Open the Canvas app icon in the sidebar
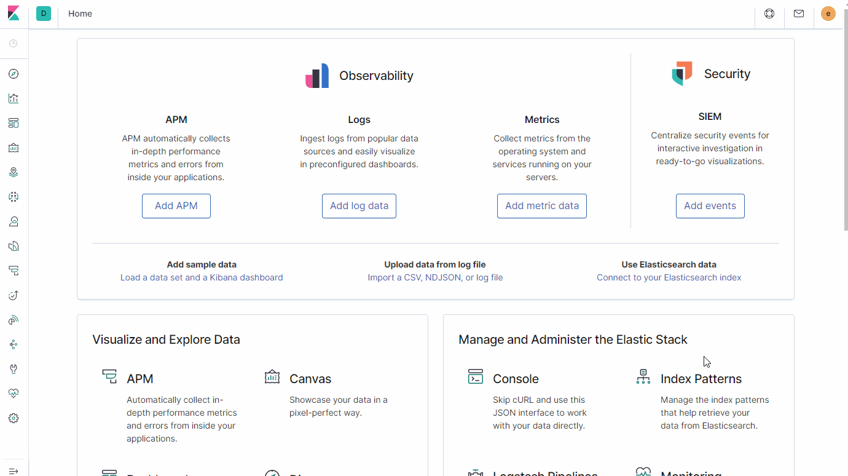Image resolution: width=848 pixels, height=476 pixels. tap(14, 147)
